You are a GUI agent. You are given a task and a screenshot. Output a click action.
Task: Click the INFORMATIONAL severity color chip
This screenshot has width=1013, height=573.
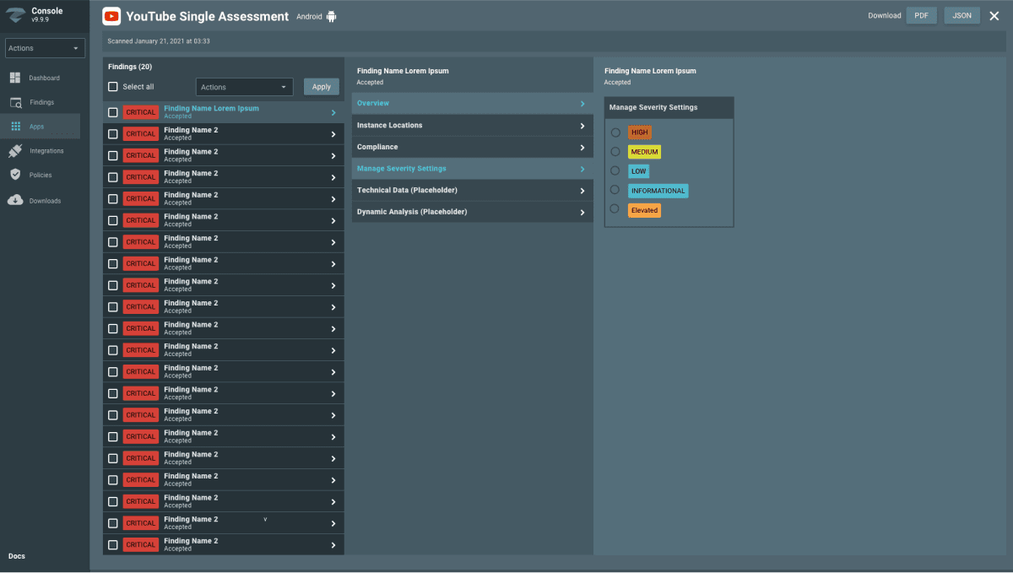(x=658, y=190)
